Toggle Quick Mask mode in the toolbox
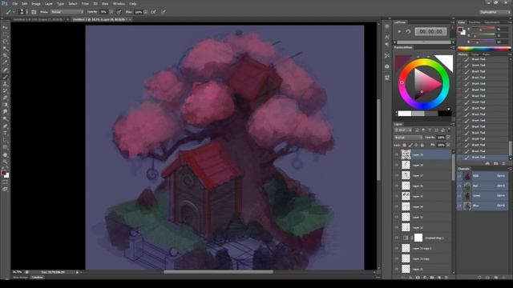Screen dimensions: 513x288 (5, 182)
